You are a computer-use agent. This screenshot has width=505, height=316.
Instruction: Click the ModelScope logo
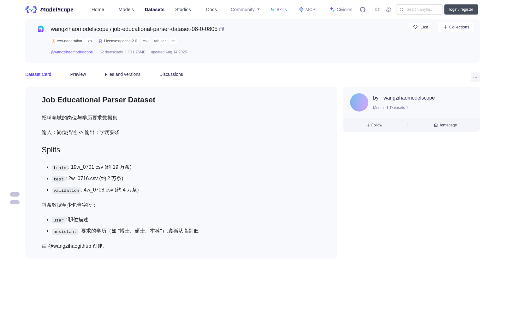50,9
